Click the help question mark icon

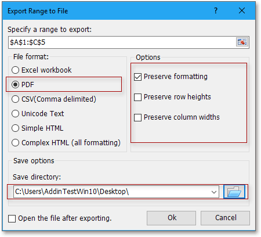click(216, 10)
